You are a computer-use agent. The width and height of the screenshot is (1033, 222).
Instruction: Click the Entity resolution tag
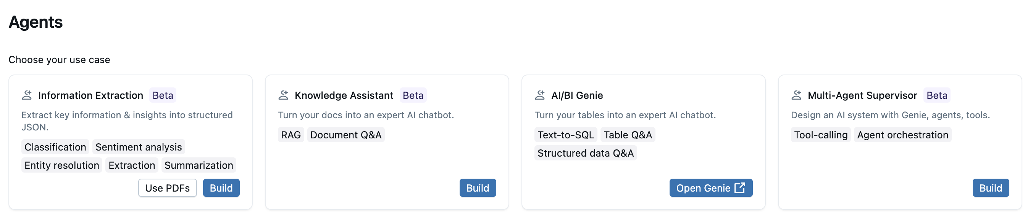point(61,165)
